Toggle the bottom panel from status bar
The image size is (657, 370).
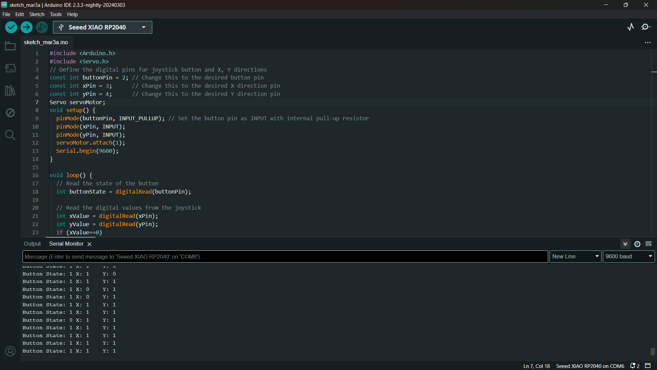coord(648,366)
